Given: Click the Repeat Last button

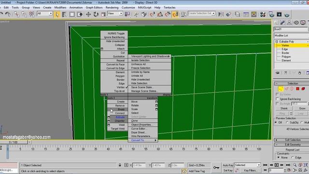Looking at the screenshot, I should click(293, 150).
